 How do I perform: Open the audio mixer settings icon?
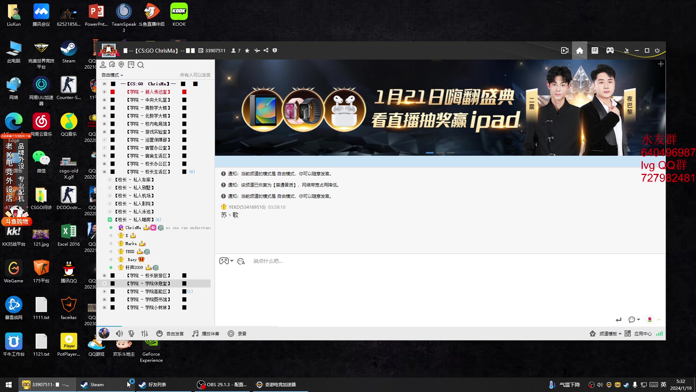[x=145, y=333]
